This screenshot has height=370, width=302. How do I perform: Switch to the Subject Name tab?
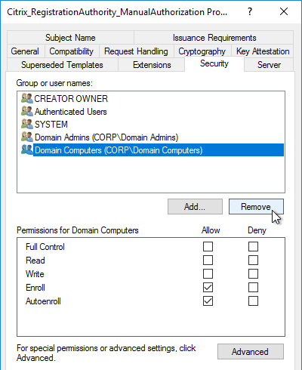70,38
